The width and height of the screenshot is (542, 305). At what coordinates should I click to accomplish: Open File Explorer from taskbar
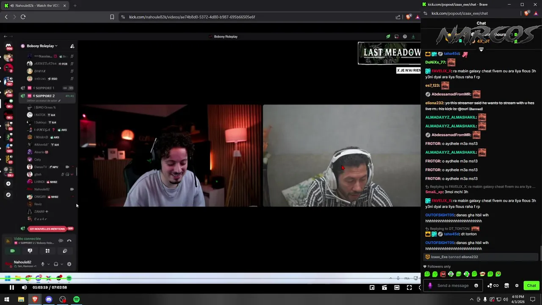[21, 299]
